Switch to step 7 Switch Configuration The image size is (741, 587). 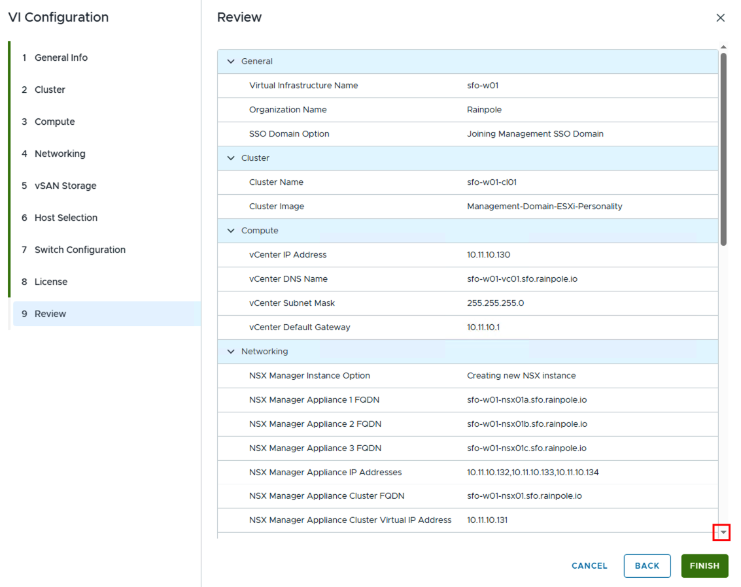point(80,250)
